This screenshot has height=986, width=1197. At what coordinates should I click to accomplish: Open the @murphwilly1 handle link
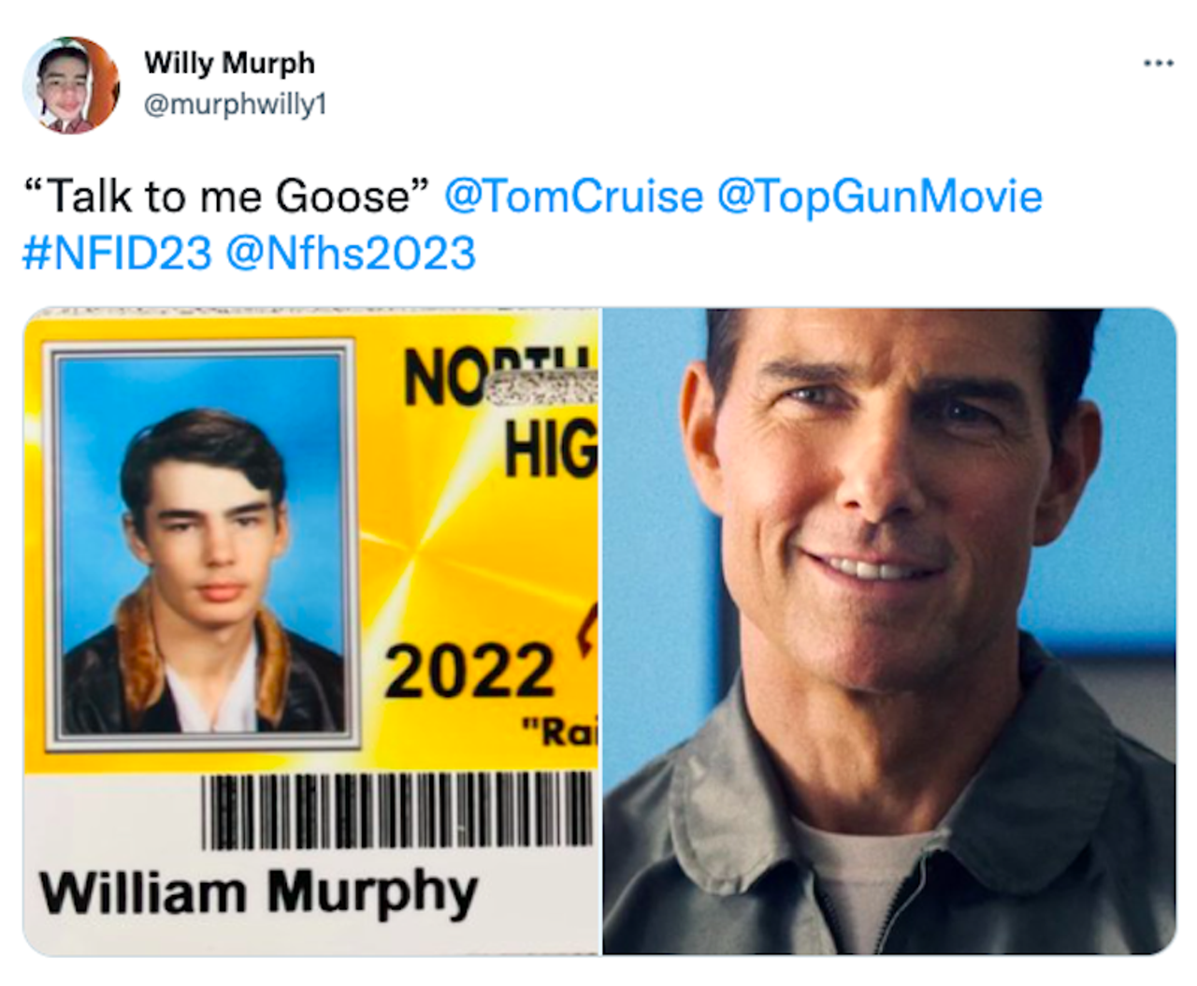pos(235,104)
